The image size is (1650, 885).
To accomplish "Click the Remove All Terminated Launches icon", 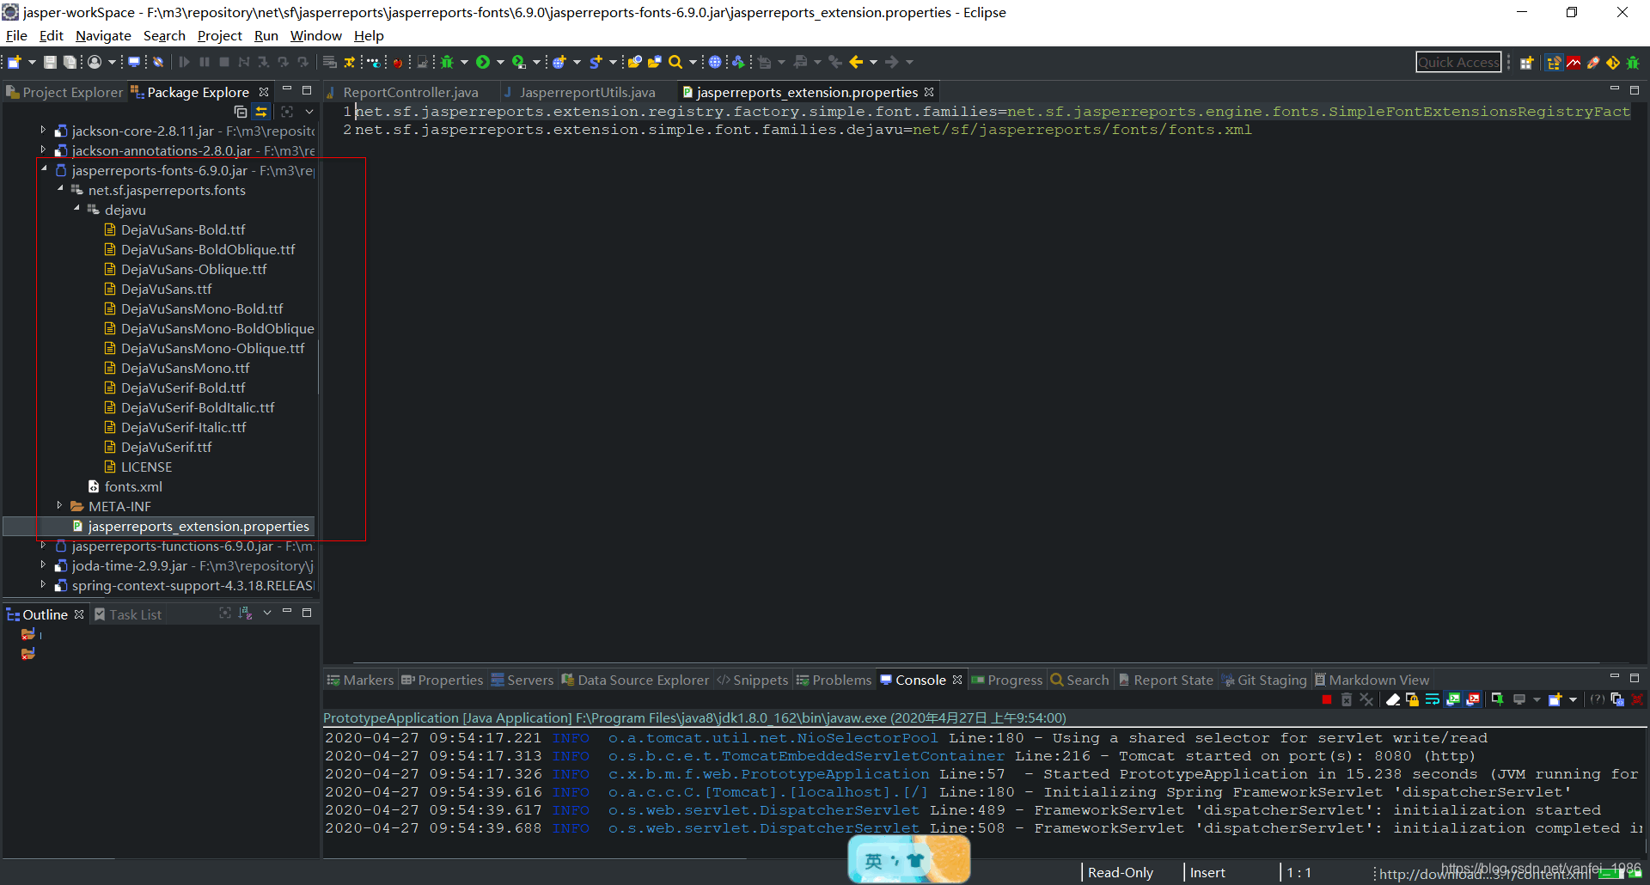I will pyautogui.click(x=1366, y=699).
